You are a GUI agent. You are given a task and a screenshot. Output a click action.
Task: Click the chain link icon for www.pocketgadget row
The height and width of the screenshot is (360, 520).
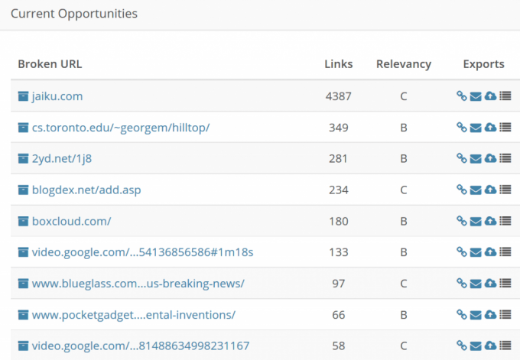[x=462, y=314]
